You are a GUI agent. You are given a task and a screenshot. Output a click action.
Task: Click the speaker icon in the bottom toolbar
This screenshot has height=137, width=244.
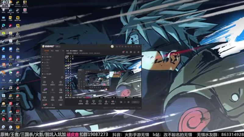[x=113, y=102]
